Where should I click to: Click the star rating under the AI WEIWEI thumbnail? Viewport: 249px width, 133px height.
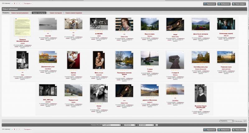pos(99,31)
